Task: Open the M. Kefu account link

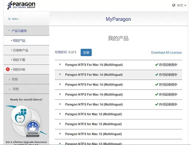Action: 14,19
